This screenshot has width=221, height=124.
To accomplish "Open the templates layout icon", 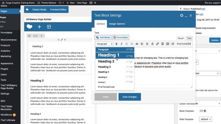I will click(49, 27).
